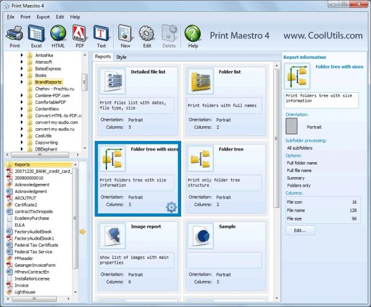Expand the CoolUtils folder node arrow
Screen dimensions: 371x307
pyautogui.click(x=22, y=136)
